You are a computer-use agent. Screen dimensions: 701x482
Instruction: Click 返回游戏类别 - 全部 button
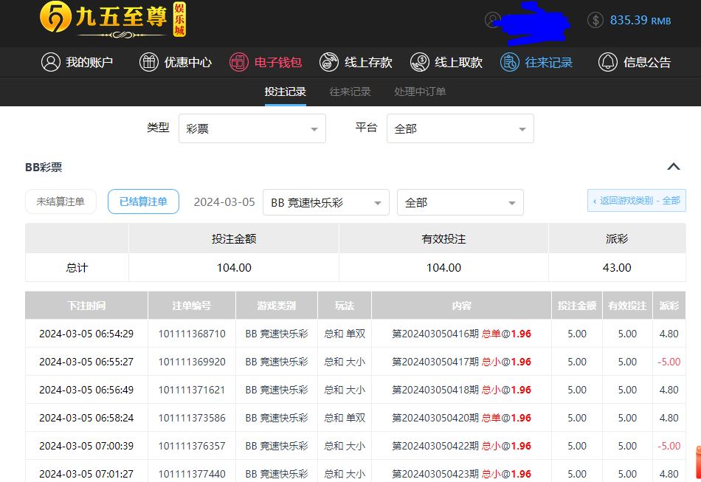click(x=637, y=201)
